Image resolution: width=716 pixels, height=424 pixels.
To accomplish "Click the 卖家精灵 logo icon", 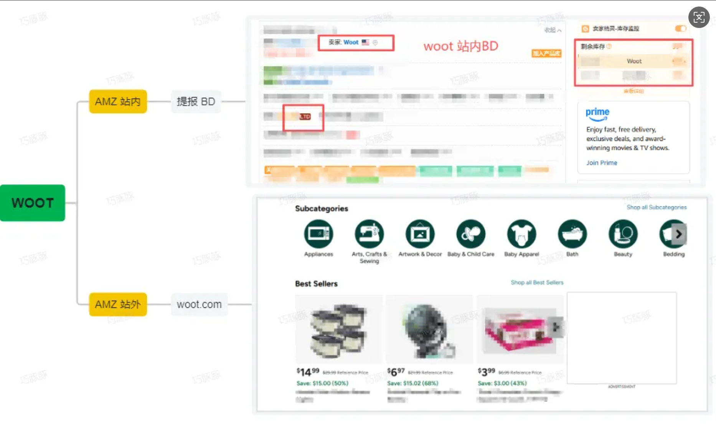I will (x=585, y=29).
